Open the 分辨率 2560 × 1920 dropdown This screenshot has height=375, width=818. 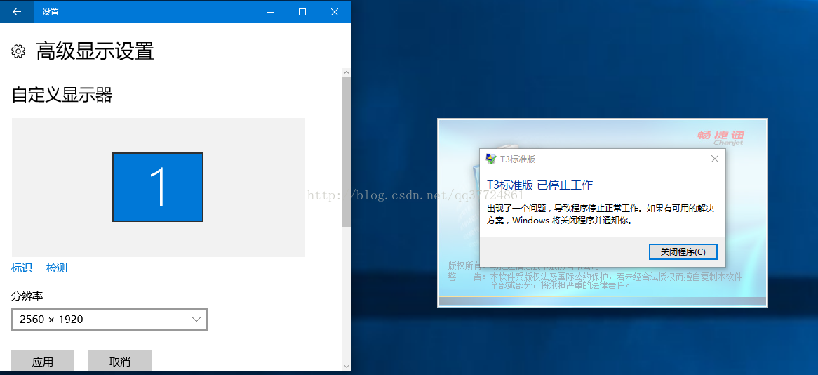coord(109,319)
